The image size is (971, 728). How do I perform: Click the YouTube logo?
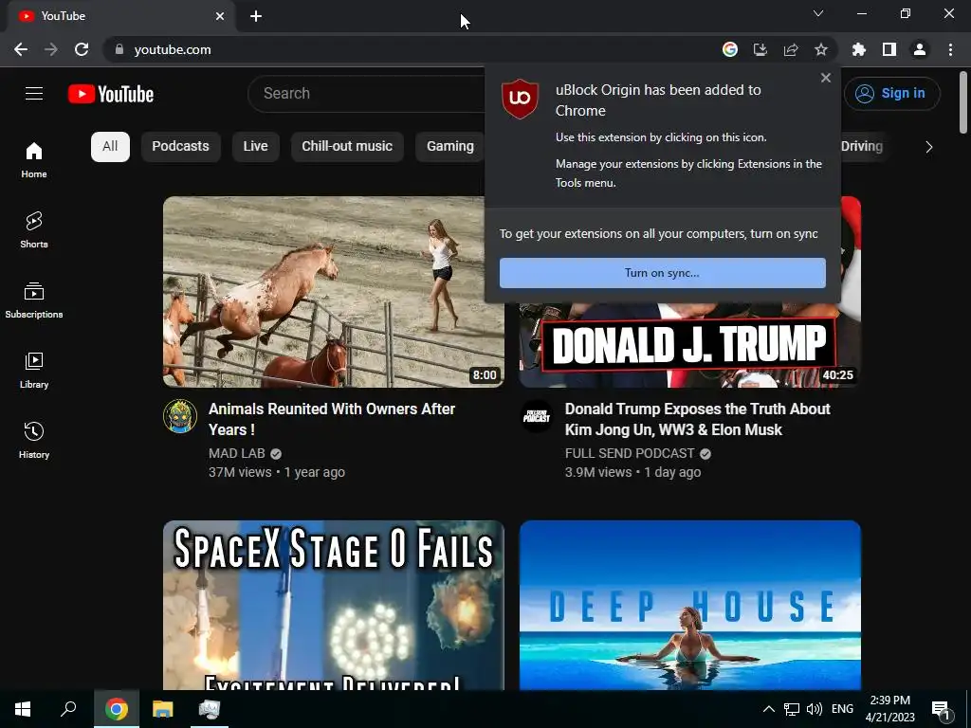[x=111, y=94]
